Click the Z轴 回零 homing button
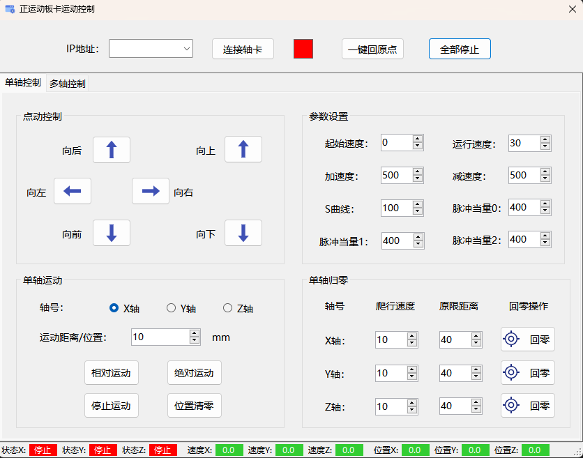Screen dimensions: 583x458 (528, 405)
